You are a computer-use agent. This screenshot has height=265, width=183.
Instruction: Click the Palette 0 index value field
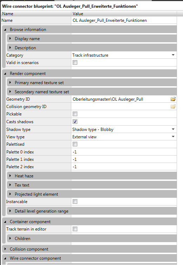coord(124,152)
